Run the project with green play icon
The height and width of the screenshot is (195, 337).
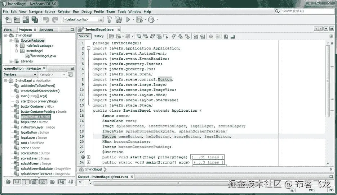[128, 19]
